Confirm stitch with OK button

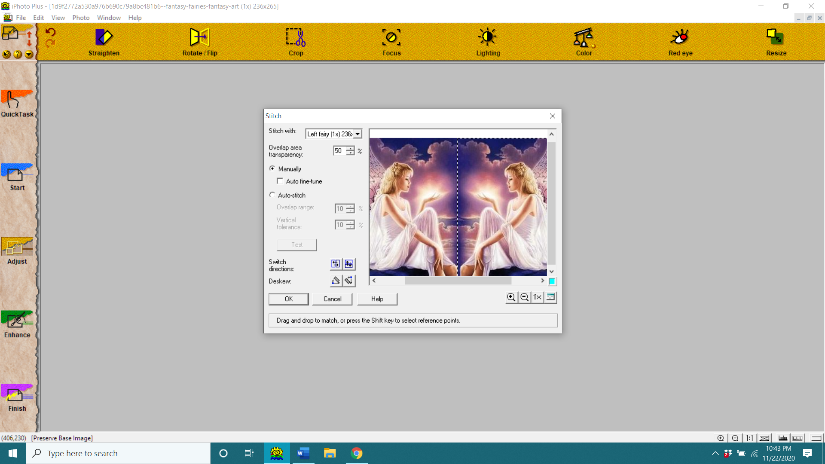pyautogui.click(x=289, y=299)
